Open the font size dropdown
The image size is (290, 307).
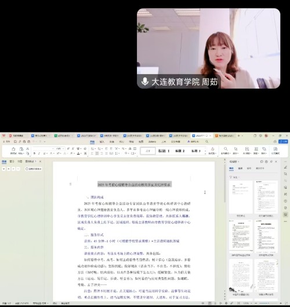click(60, 149)
